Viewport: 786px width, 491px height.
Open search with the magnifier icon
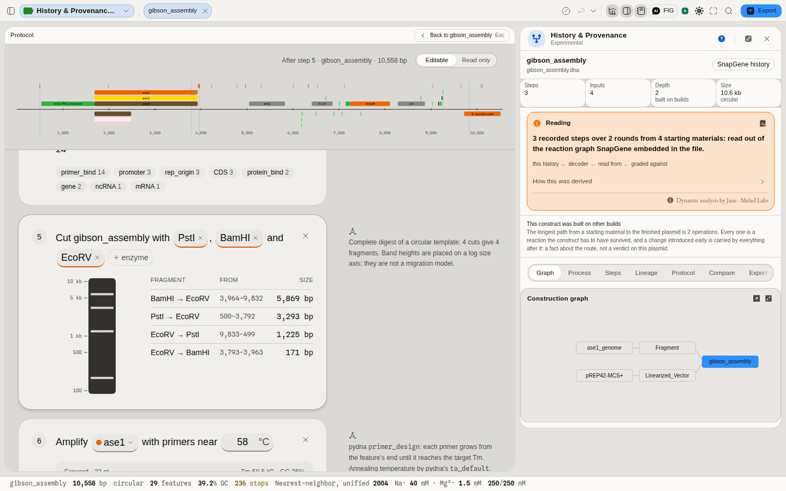click(729, 11)
